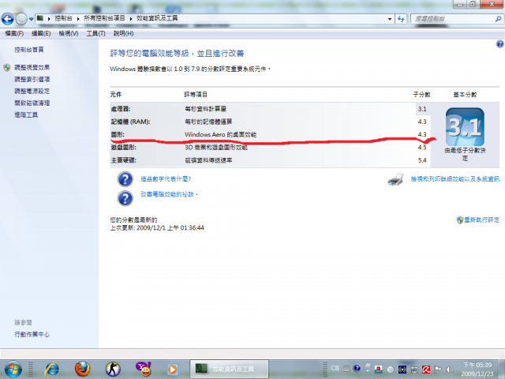Go to 控制台首頁 in sidebar

pyautogui.click(x=29, y=50)
